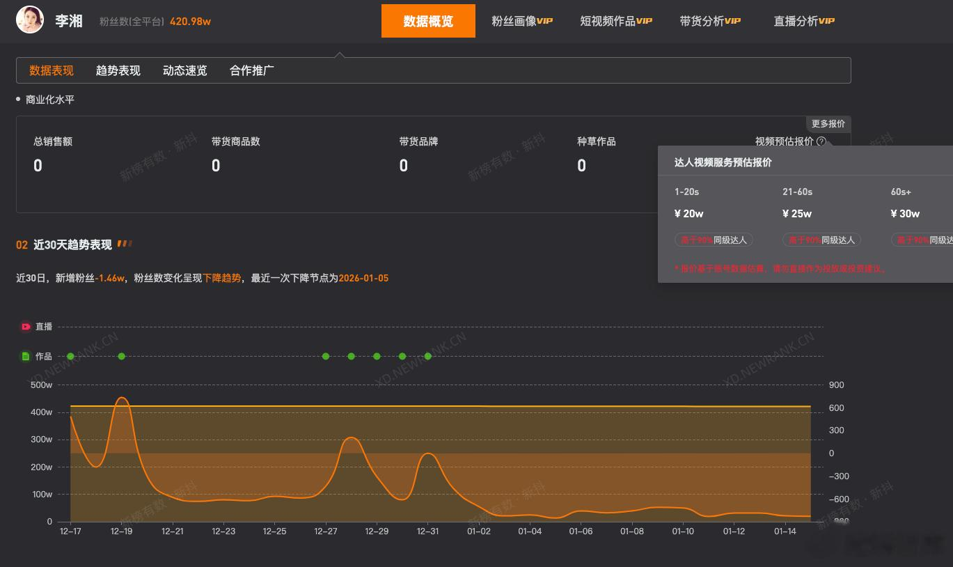Click the 高于90%同级达人 tag under ¥ 20w
Image resolution: width=953 pixels, height=567 pixels.
click(714, 240)
